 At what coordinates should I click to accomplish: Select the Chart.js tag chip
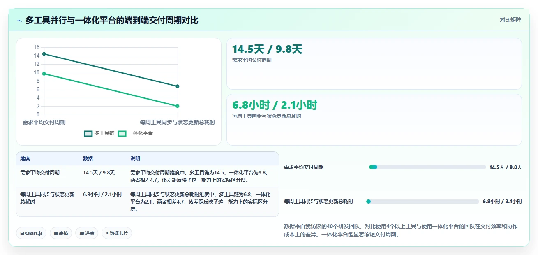[32, 233]
